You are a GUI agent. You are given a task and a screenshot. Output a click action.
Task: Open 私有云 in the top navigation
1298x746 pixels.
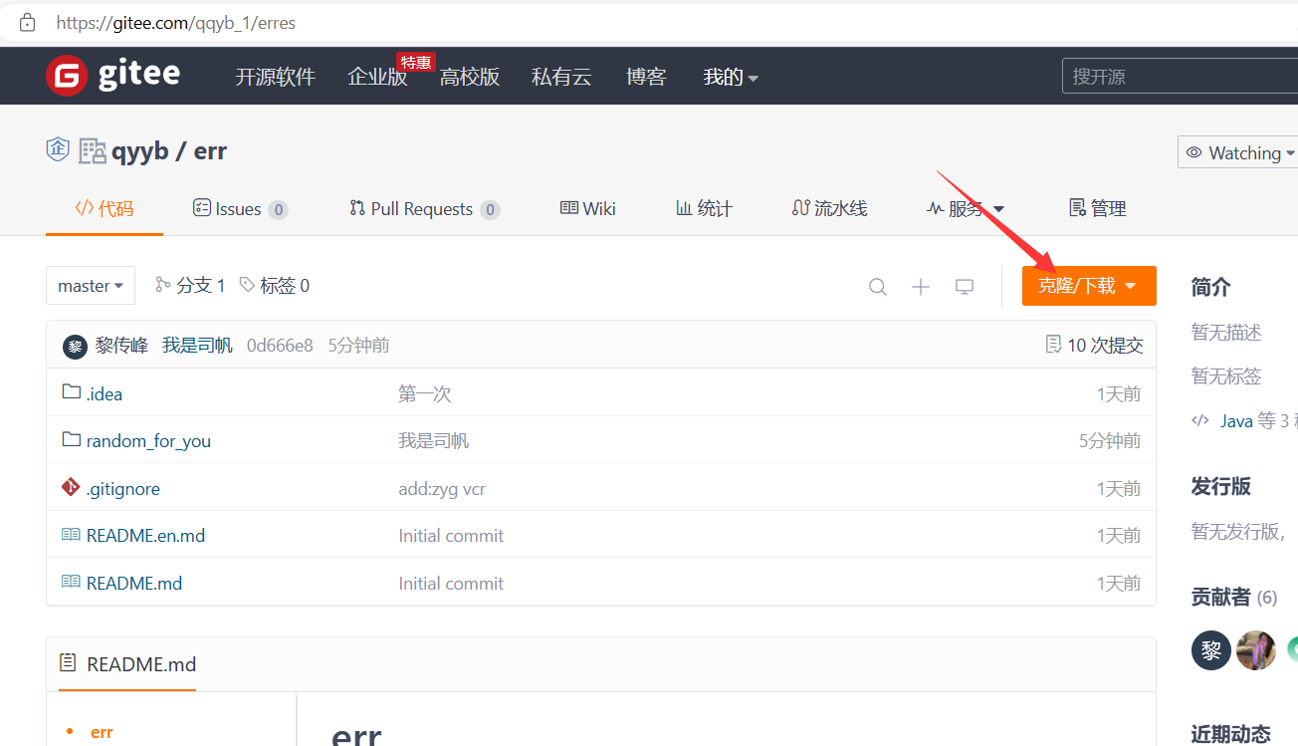(561, 77)
